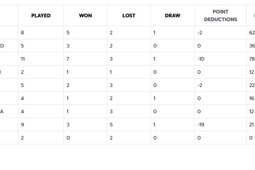Click the value 78 in the last column
This screenshot has width=255, height=170.
[252, 59]
